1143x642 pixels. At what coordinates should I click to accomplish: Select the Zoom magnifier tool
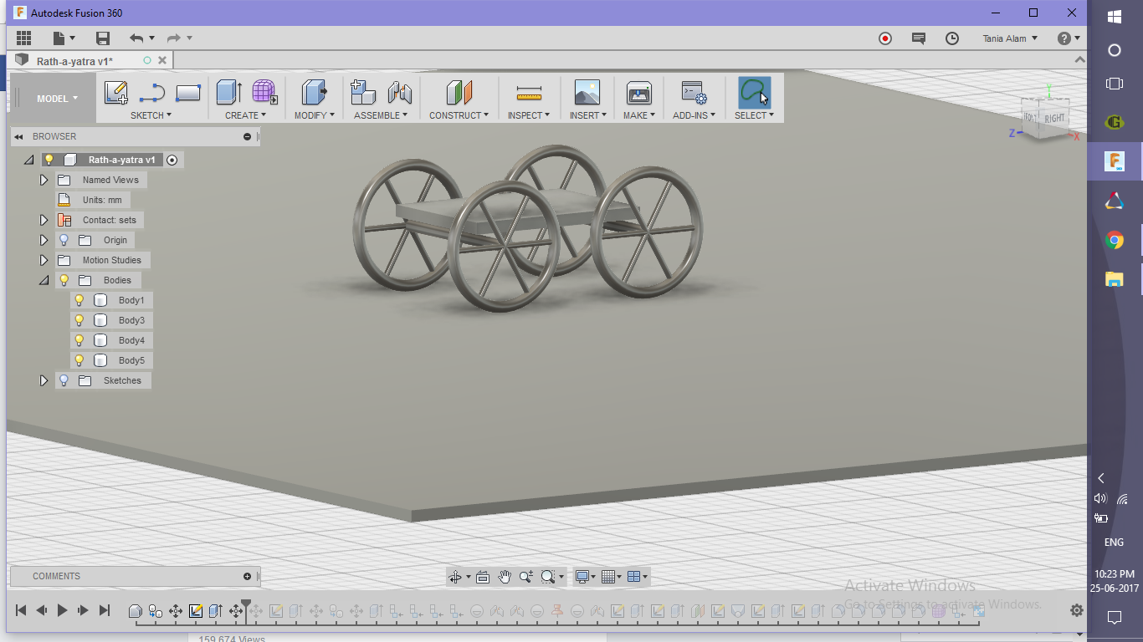526,577
